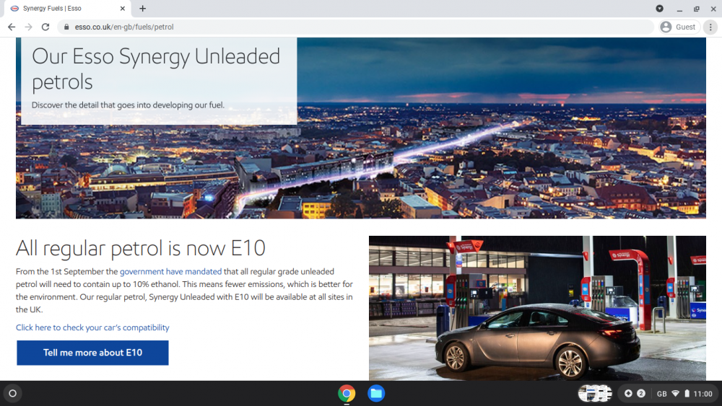The image size is (722, 406).
Task: Click 'Our Esso Synergy Unleaded petrols' heading
Action: pos(156,69)
